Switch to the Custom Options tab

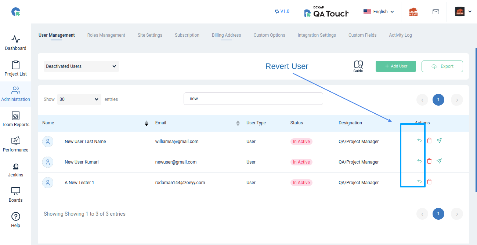click(269, 35)
